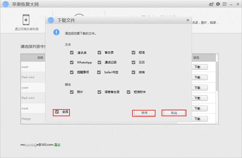Screen dimensions: 242x158
Task: Click 下载 button in first waet row
Action: (200, 67)
